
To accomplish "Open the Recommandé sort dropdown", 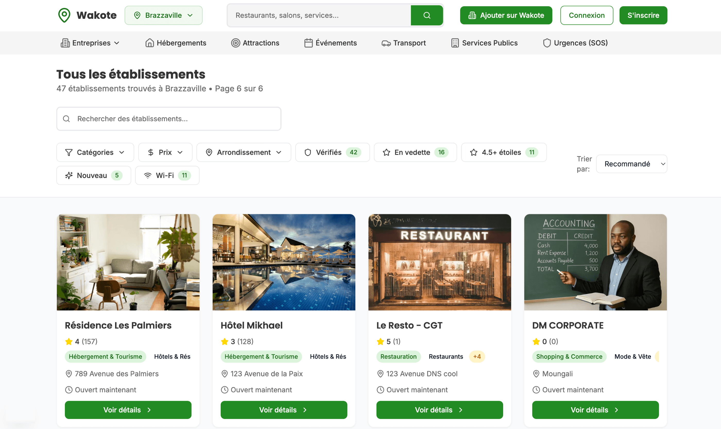I will (631, 164).
